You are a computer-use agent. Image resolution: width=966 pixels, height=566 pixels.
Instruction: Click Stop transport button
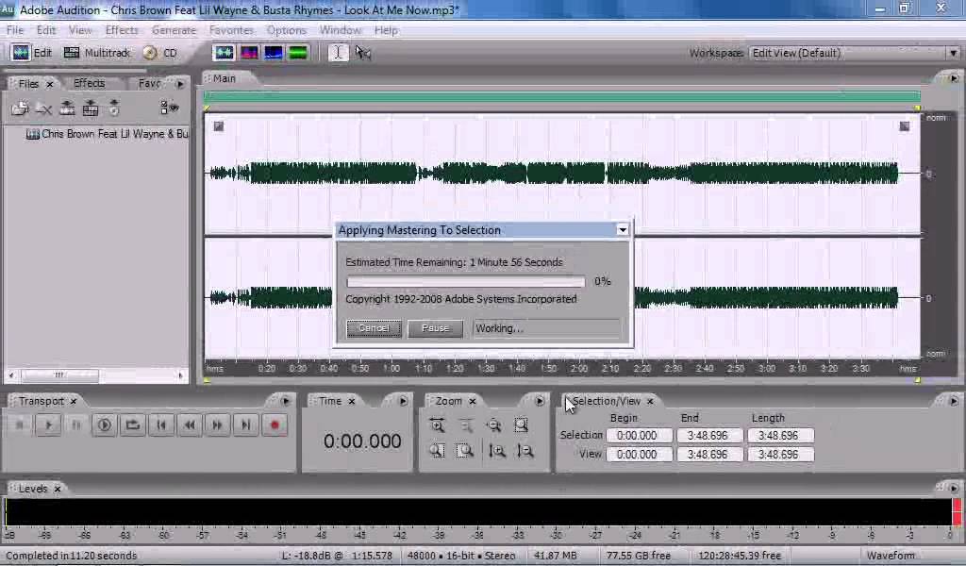[20, 424]
